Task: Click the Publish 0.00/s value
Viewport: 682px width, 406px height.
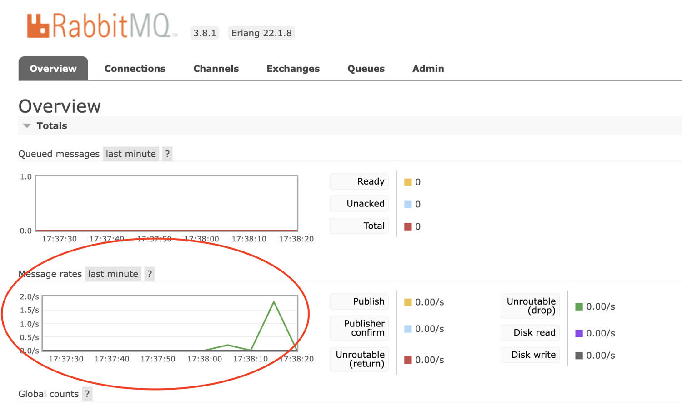Action: (430, 302)
